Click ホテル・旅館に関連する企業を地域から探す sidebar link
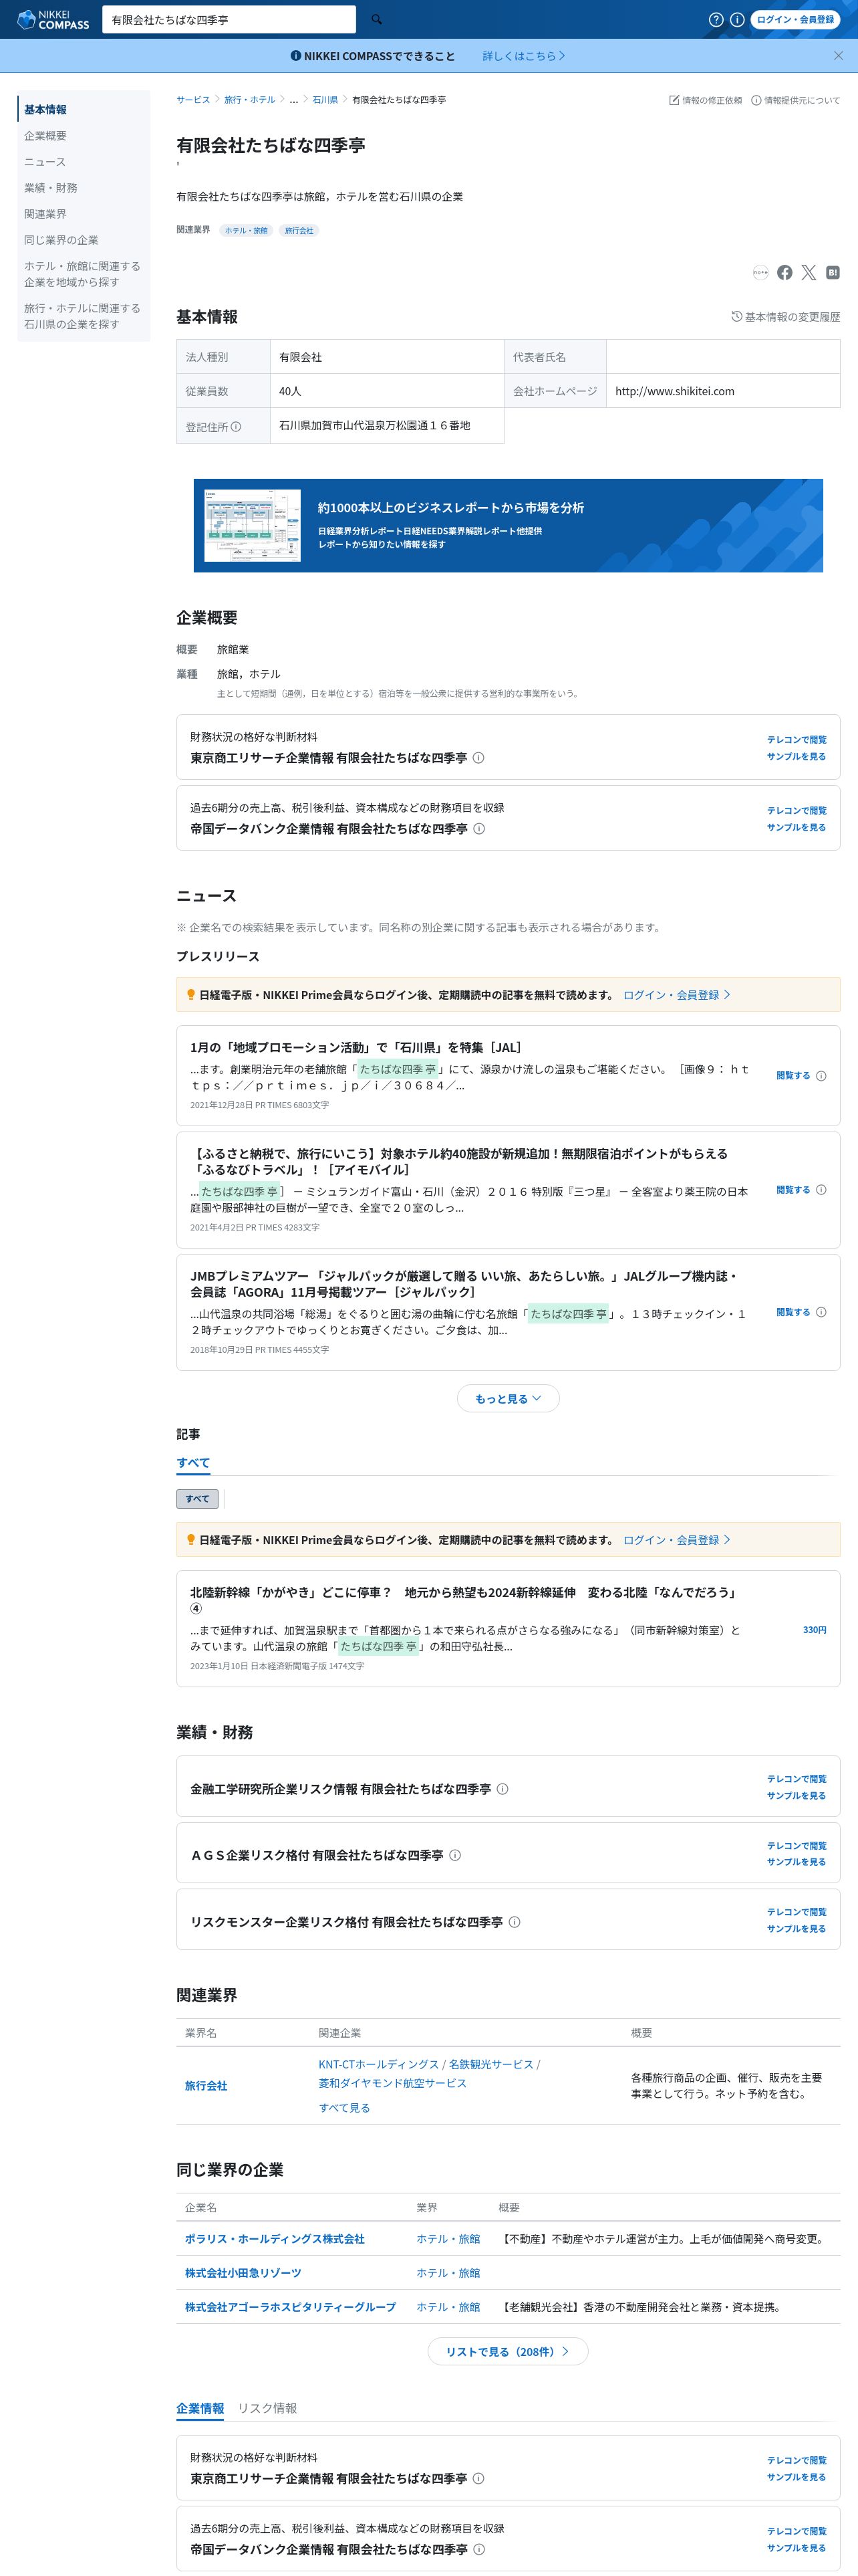The height and width of the screenshot is (2576, 858). tap(82, 274)
